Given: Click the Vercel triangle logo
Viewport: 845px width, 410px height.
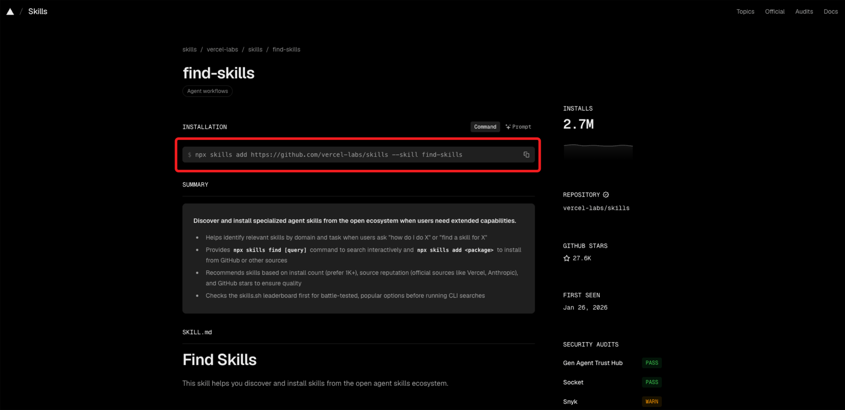Looking at the screenshot, I should (x=10, y=12).
